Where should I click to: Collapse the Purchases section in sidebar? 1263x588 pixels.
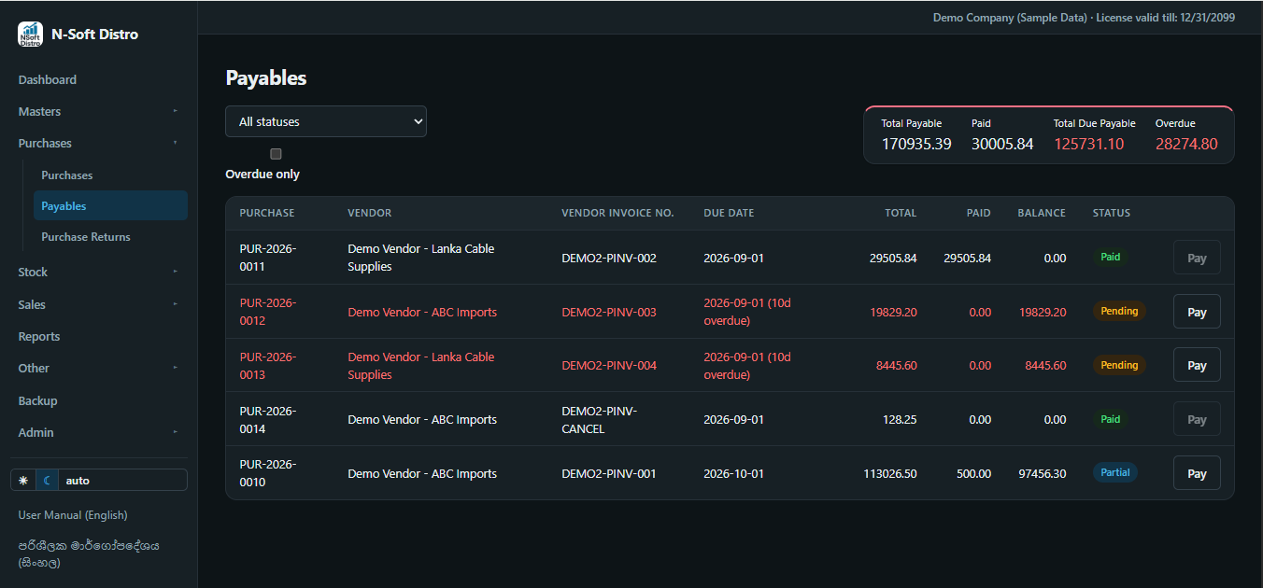coord(98,143)
